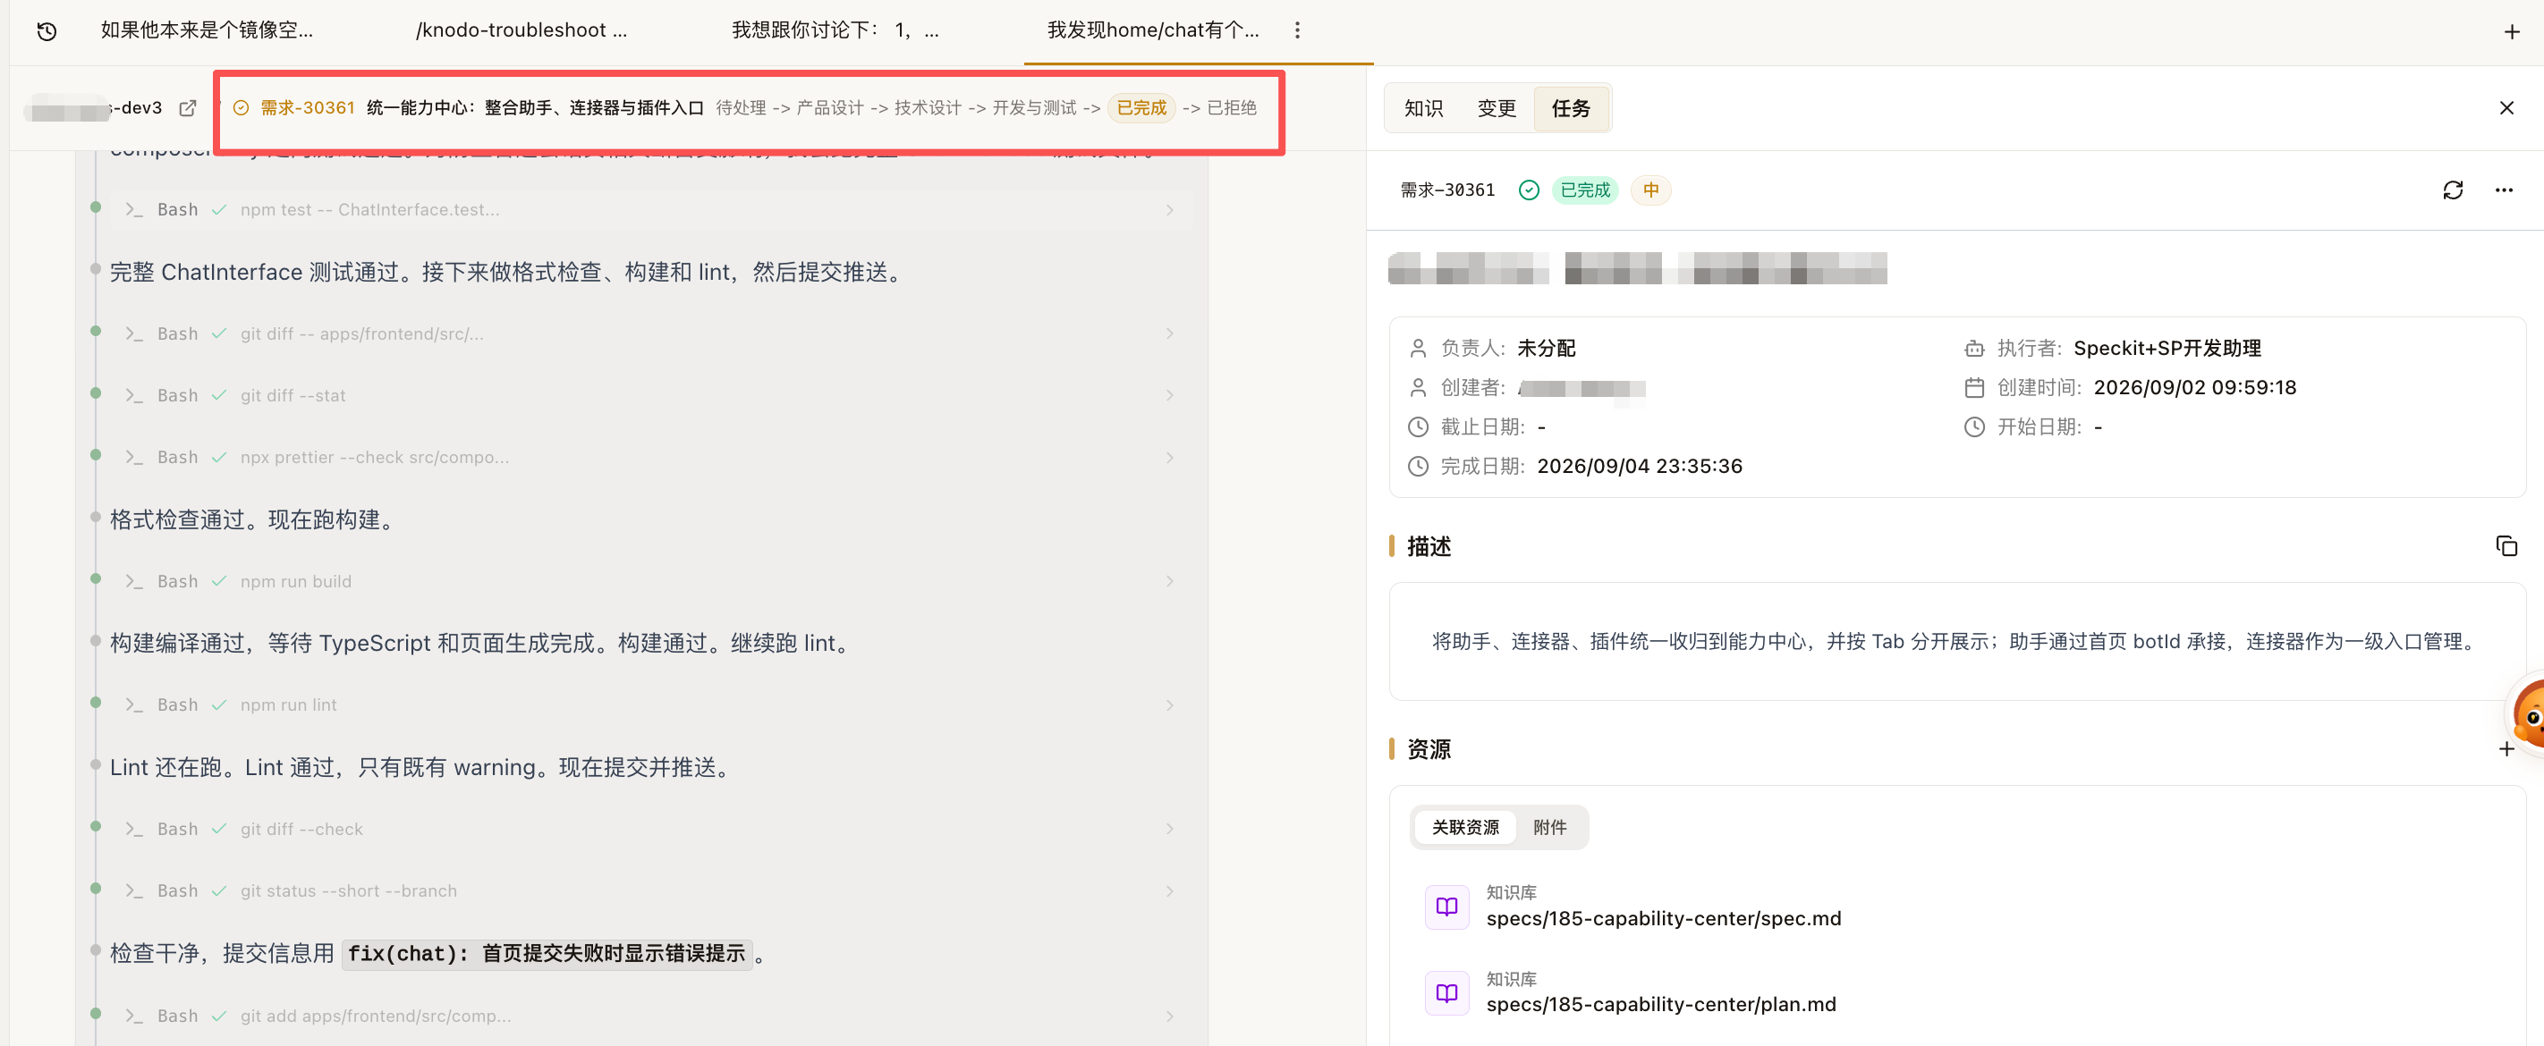Open more options for 需求-30361 task
The image size is (2544, 1046).
[x=2504, y=190]
